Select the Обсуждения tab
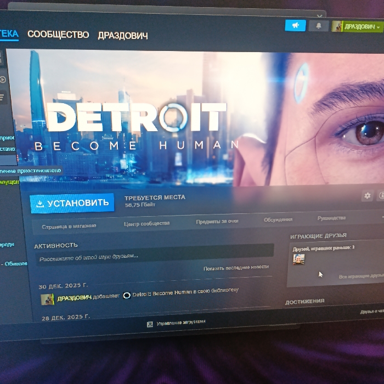Screen dimensions: 384x384 [x=278, y=219]
